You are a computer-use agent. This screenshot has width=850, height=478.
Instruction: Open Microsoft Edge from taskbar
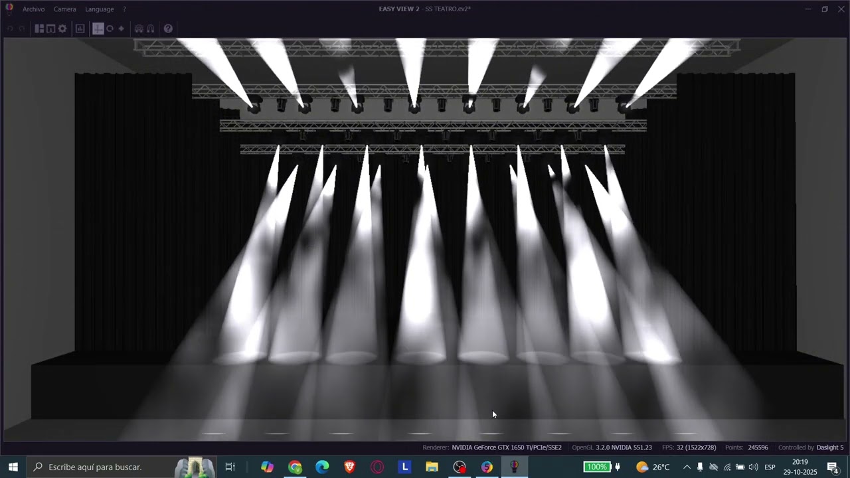(322, 467)
